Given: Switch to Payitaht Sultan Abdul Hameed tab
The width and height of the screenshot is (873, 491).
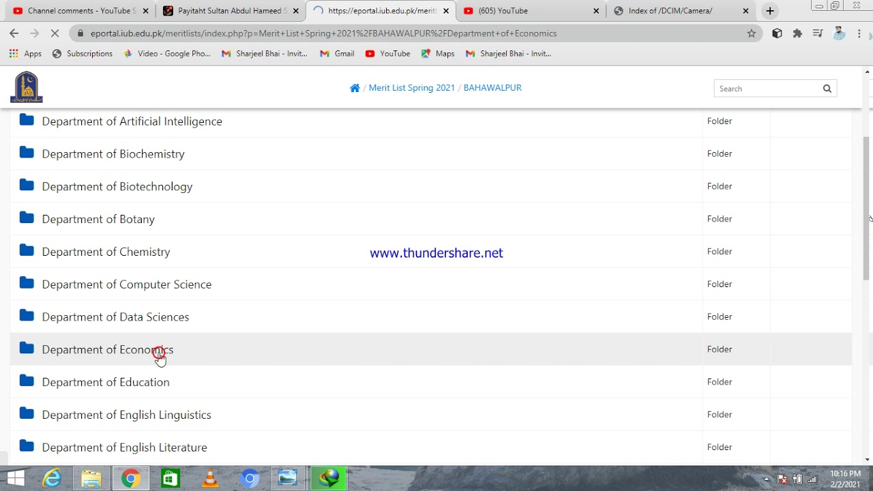Looking at the screenshot, I should click(232, 11).
